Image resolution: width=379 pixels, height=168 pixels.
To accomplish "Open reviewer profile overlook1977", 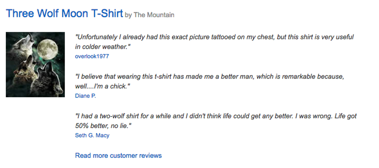I will click(92, 56).
